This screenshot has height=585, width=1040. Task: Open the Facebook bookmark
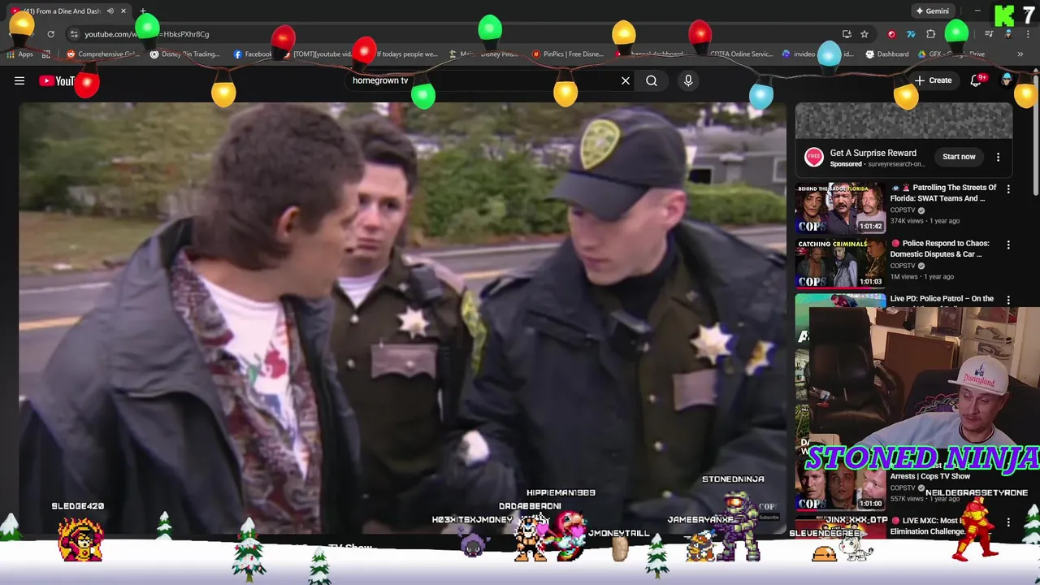252,54
